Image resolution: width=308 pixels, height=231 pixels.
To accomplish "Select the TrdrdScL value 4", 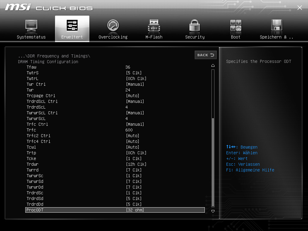I will pyautogui.click(x=127, y=107).
